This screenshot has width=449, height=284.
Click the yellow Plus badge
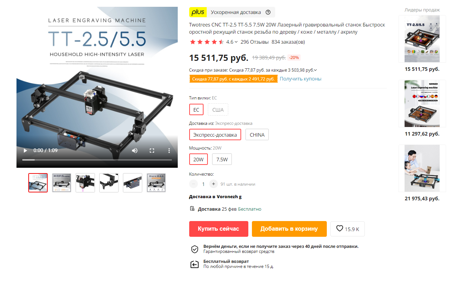pos(198,12)
